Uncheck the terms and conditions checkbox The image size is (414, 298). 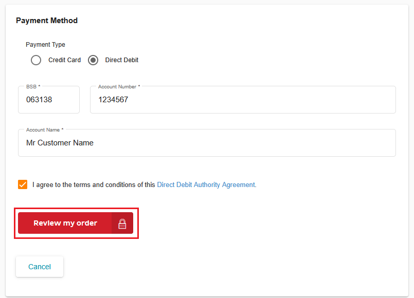[23, 184]
